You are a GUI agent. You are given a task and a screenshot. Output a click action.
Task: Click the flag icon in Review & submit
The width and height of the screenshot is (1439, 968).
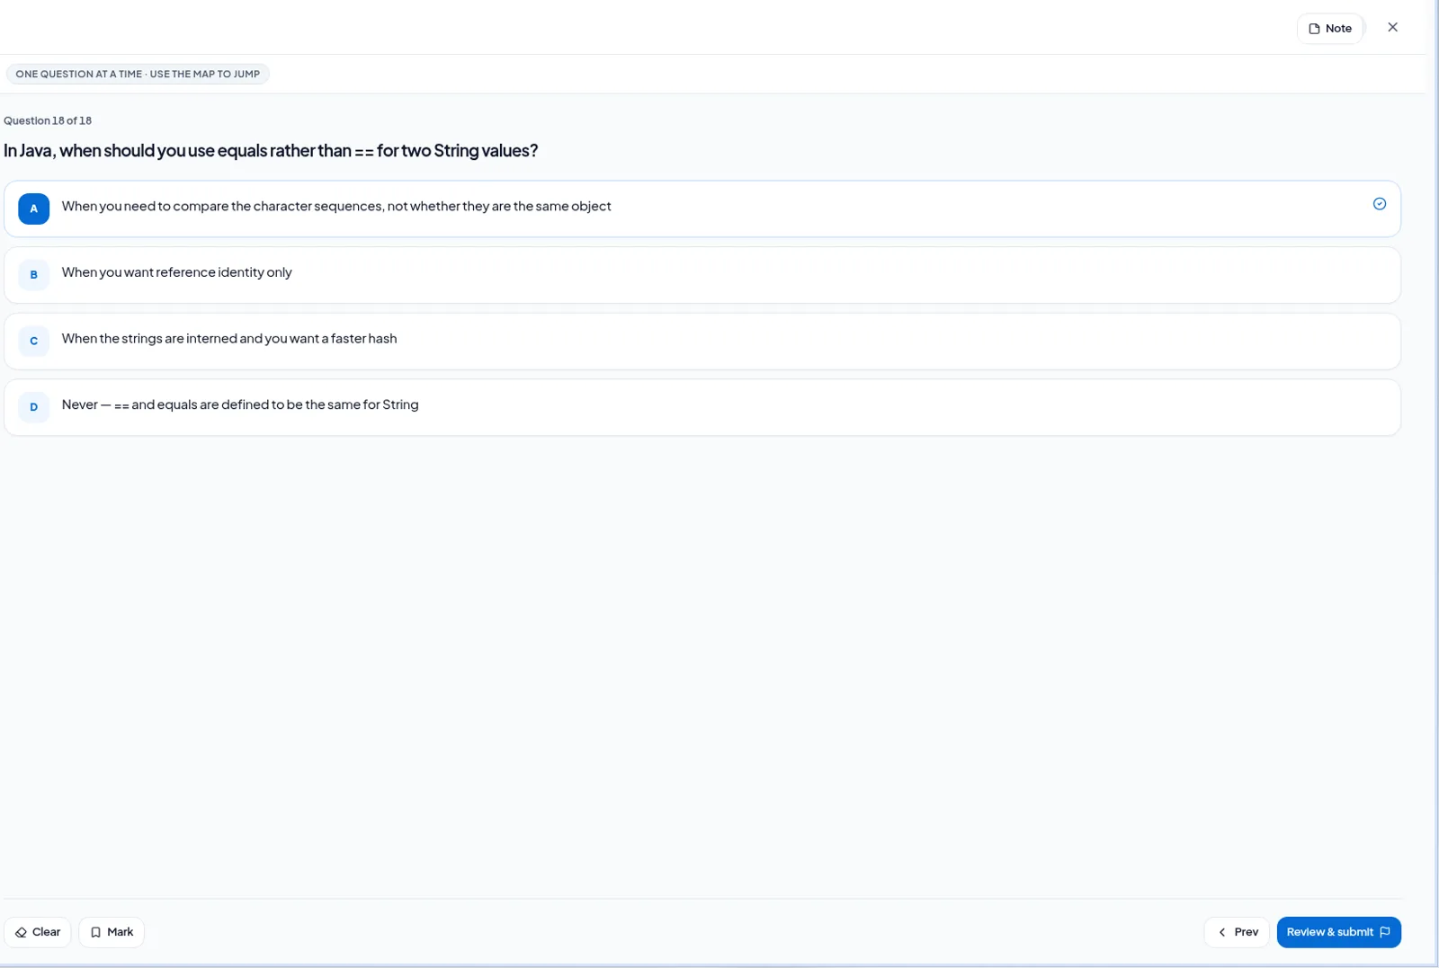(1384, 933)
